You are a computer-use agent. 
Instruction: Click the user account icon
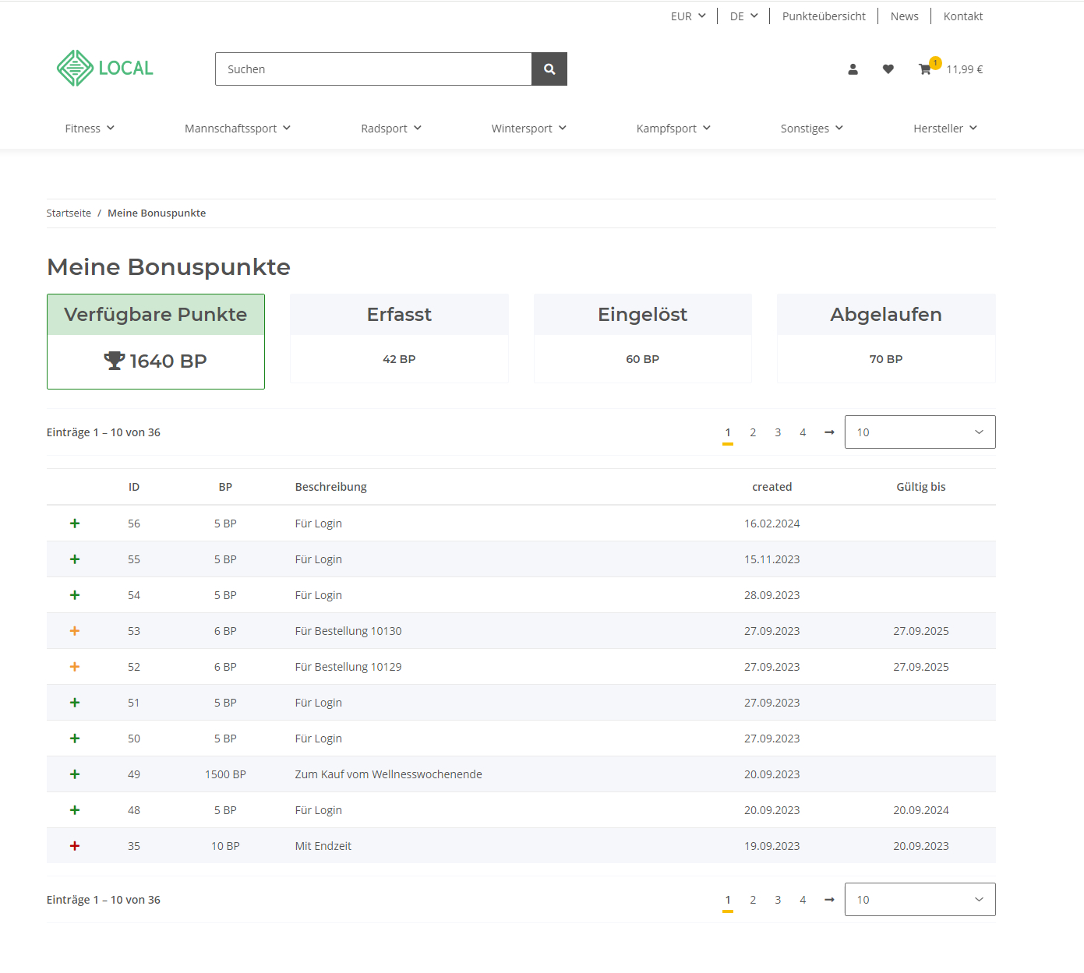[x=853, y=69]
